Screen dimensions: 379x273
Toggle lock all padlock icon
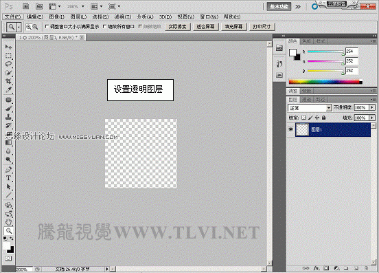coord(323,118)
